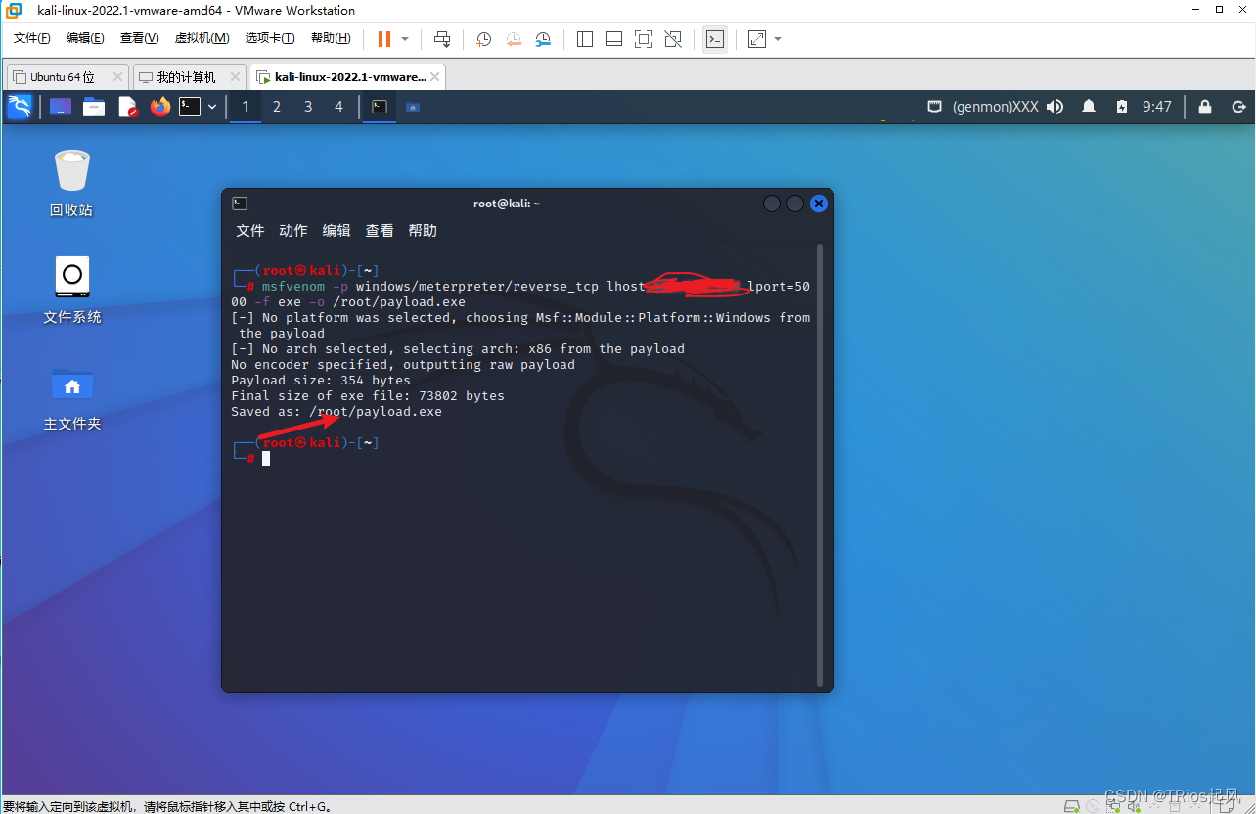The height and width of the screenshot is (814, 1256).
Task: Click the send Ctrl+Alt+Del toolbar icon
Action: [x=442, y=39]
